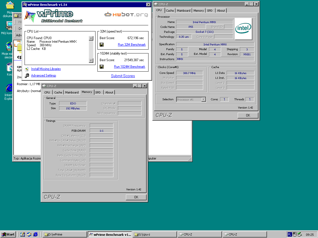The image size is (318, 238).
Task: Click the Code Name P55 field
Action: 191,27
